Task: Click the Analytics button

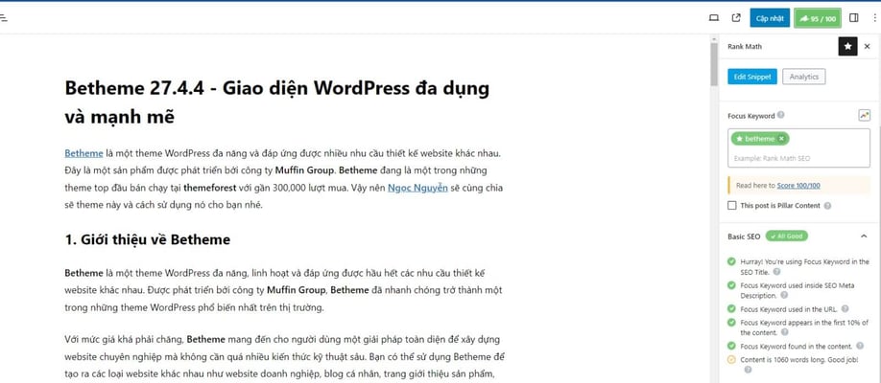Action: (x=804, y=77)
